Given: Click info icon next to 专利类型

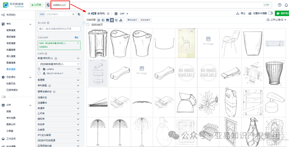Looking at the screenshot, I should pos(50,86).
